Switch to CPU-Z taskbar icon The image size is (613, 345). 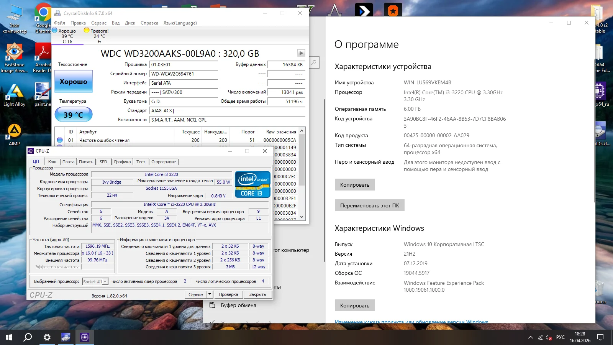coord(84,337)
